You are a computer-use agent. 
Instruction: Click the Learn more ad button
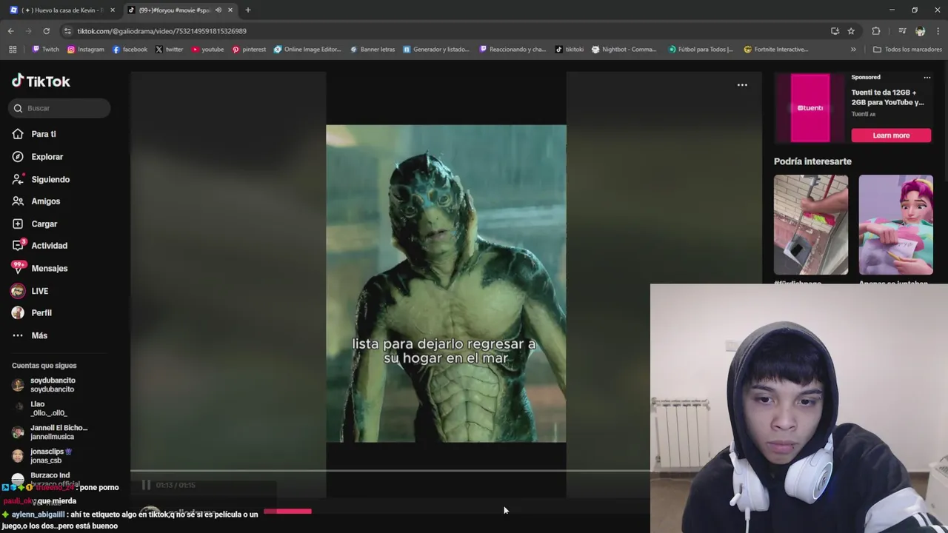891,135
